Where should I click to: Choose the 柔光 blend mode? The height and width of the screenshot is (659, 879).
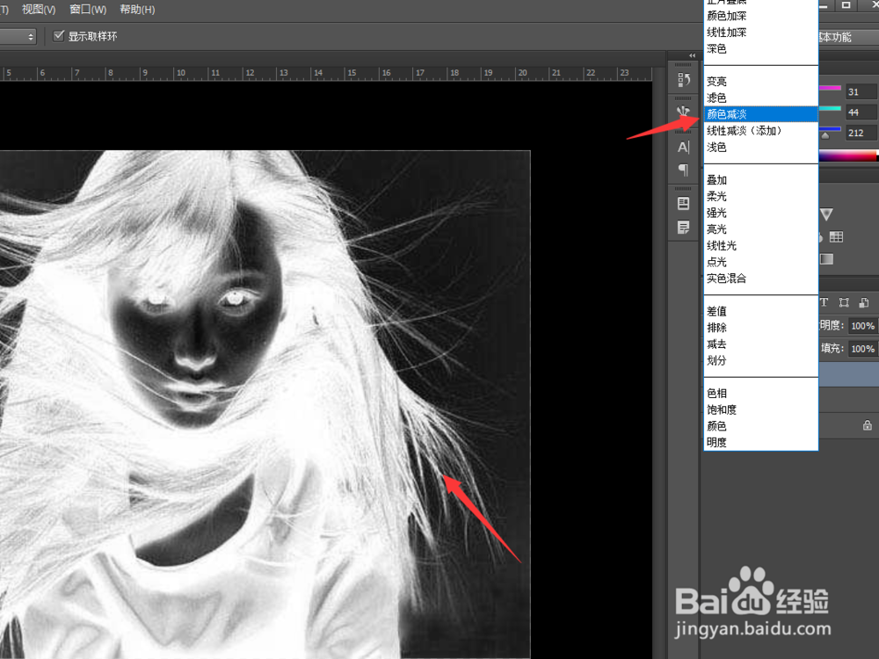[x=760, y=196]
